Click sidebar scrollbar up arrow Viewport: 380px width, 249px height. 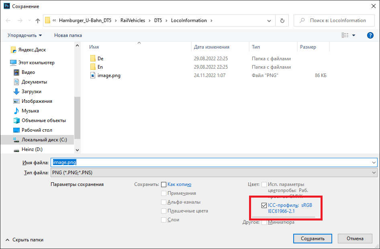pyautogui.click(x=77, y=45)
